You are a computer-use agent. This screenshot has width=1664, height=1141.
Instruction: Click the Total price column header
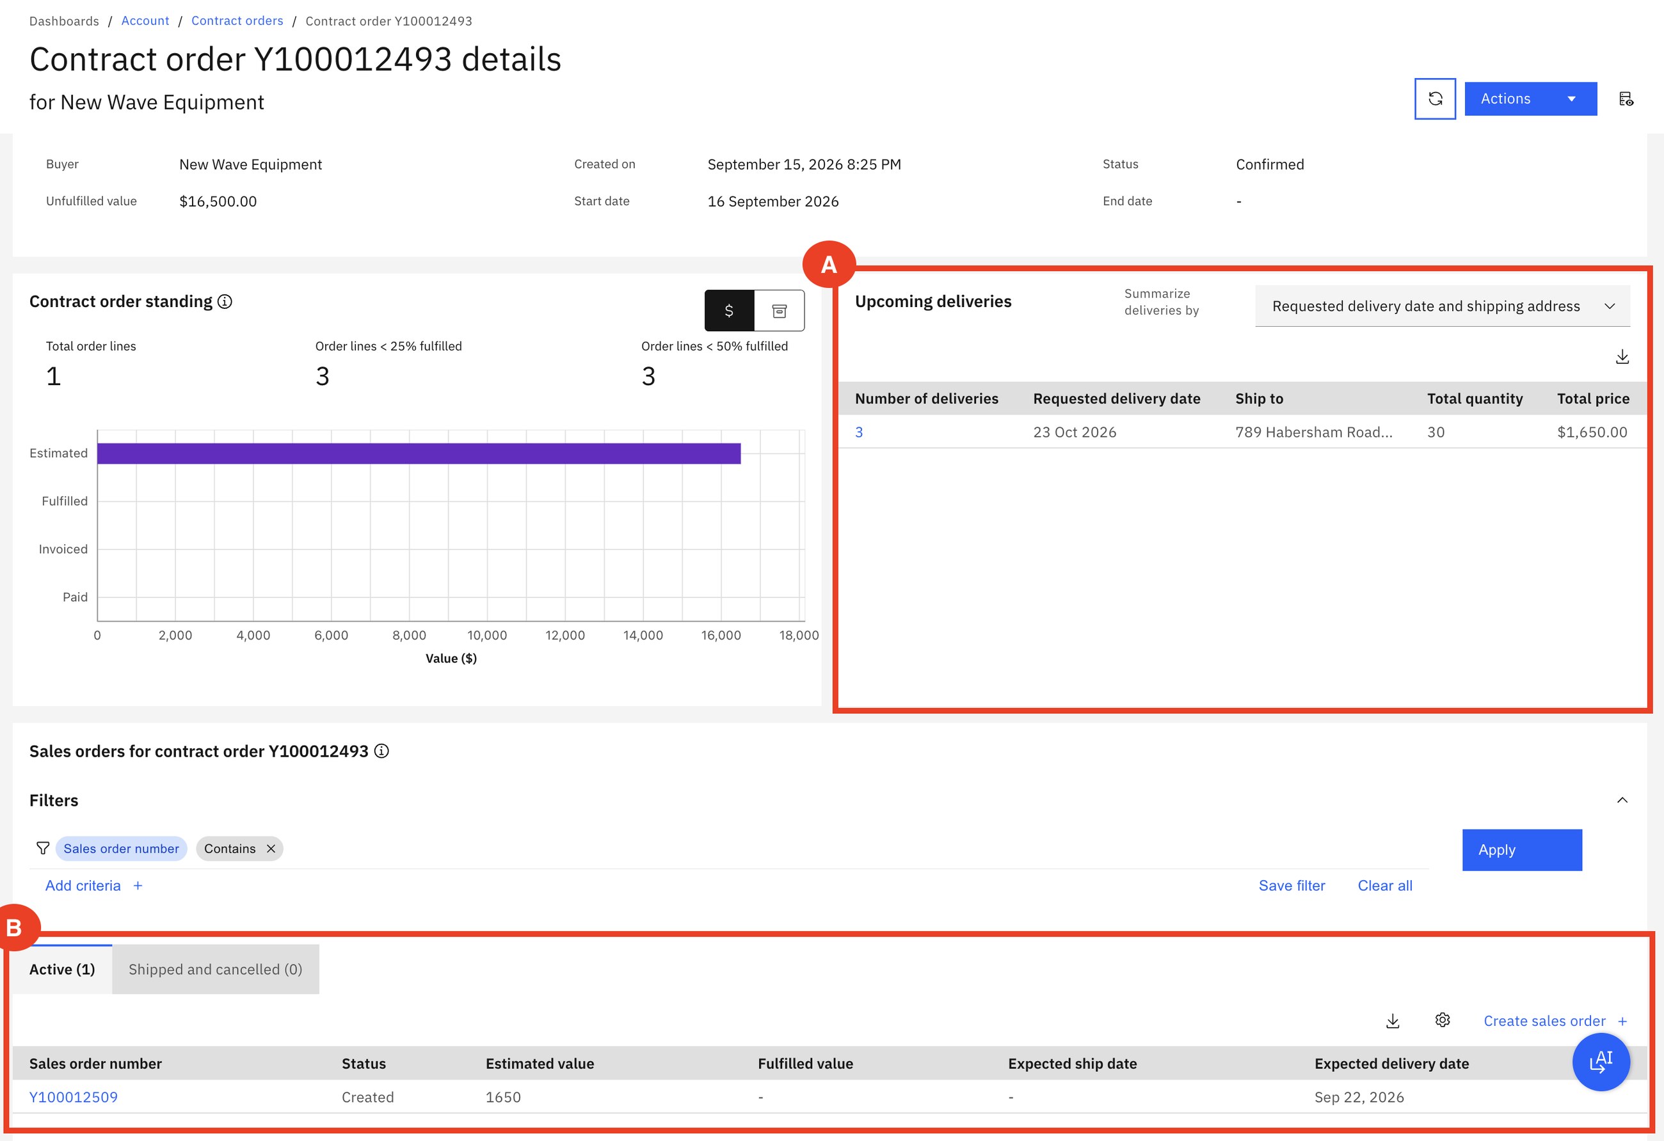pyautogui.click(x=1592, y=398)
